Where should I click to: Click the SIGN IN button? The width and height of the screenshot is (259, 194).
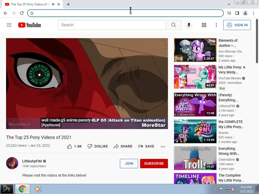coord(237,25)
